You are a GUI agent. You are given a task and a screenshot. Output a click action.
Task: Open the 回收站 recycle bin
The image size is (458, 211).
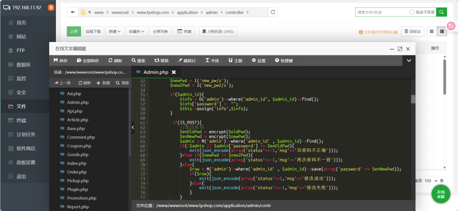[x=412, y=31]
